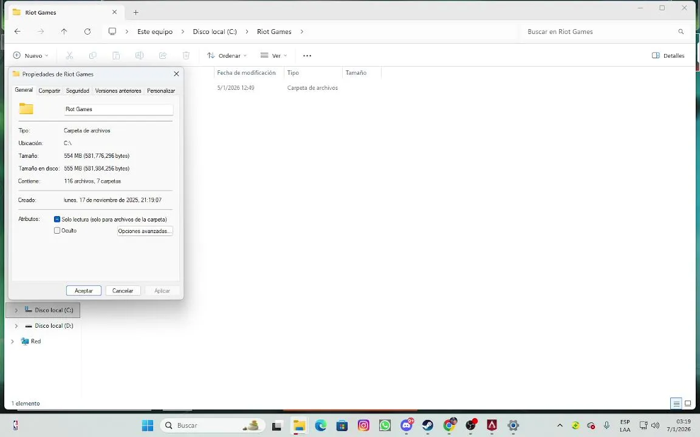The width and height of the screenshot is (700, 437).
Task: Open the Nuevo dropdown
Action: pos(30,55)
